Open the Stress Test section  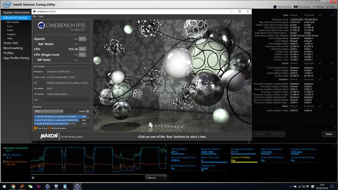pos(11,43)
